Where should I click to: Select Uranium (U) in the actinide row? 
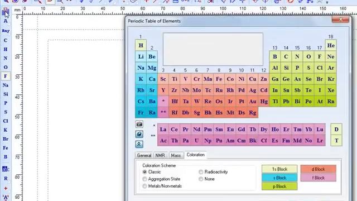[x=197, y=141]
